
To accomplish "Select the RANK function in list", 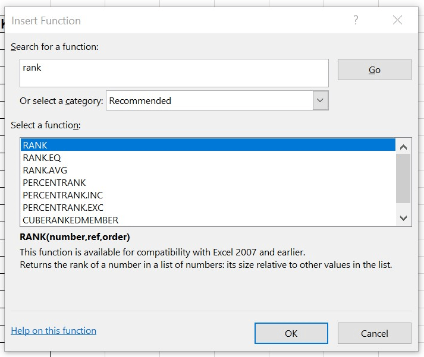I will [208, 145].
